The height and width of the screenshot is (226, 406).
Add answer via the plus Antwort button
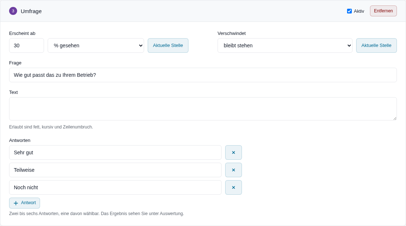(x=25, y=203)
